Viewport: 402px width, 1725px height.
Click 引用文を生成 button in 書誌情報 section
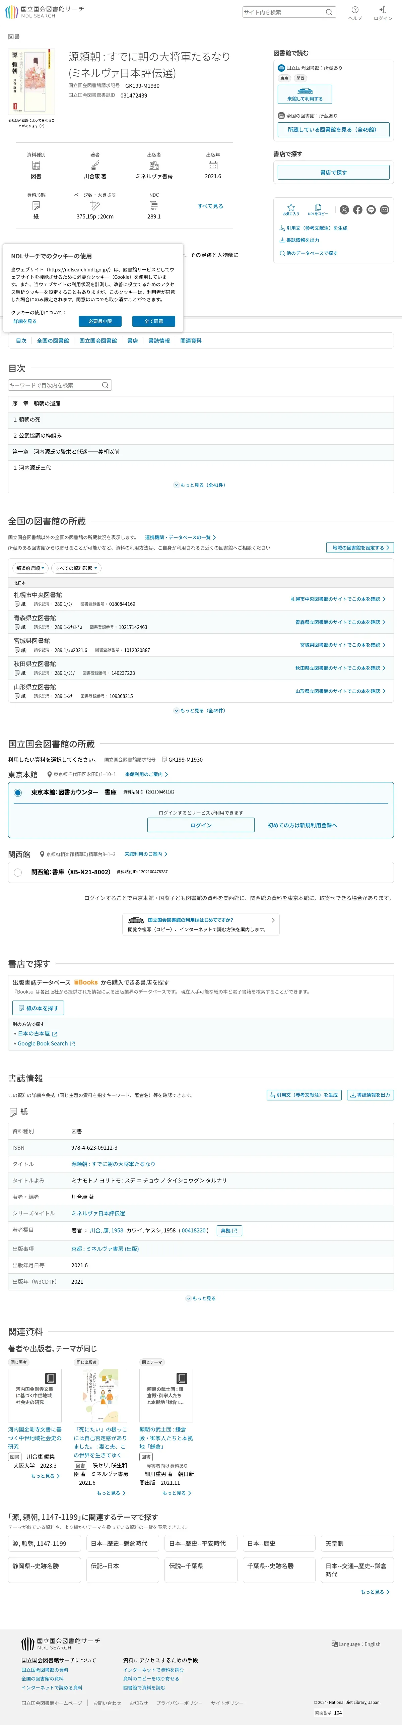pyautogui.click(x=305, y=1095)
